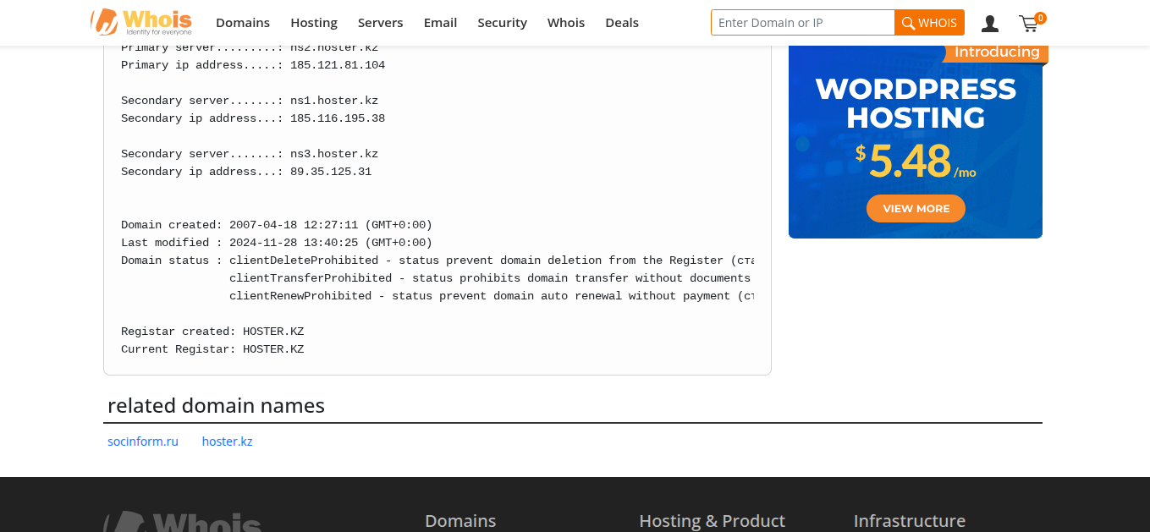
Task: Focus the Enter Domain or IP field
Action: pos(802,23)
